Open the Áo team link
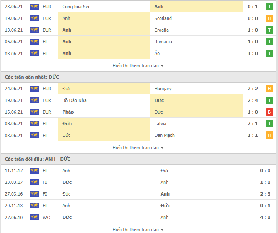 pyautogui.click(x=157, y=53)
